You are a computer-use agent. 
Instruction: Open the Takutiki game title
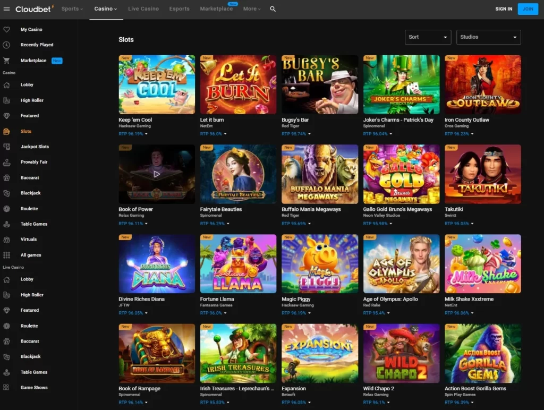454,209
